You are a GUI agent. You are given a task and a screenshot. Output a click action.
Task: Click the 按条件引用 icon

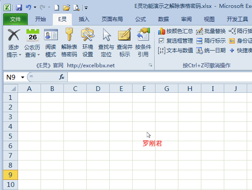[x=143, y=34]
